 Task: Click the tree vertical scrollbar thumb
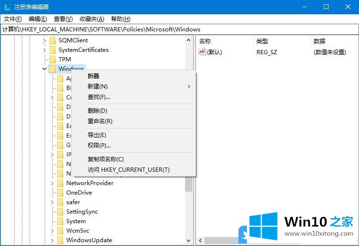pos(189,184)
